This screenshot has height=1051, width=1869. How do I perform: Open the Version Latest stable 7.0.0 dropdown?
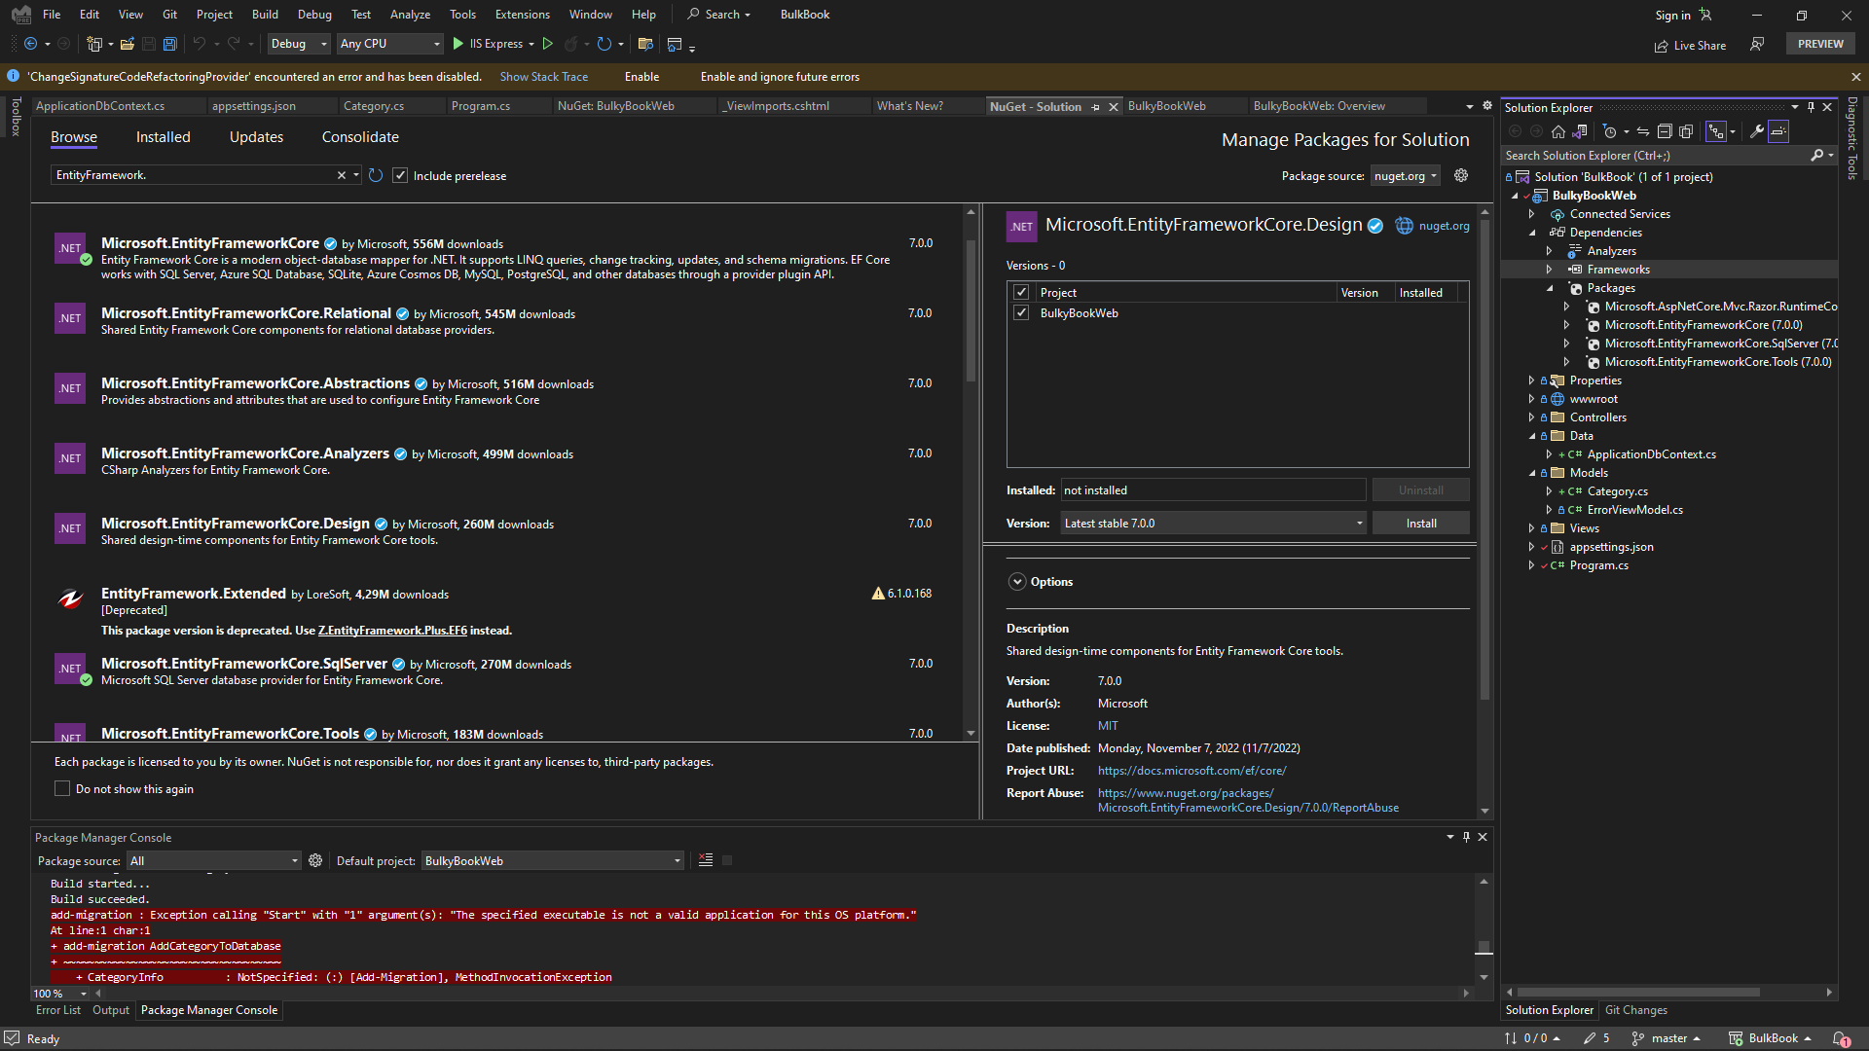[1214, 524]
